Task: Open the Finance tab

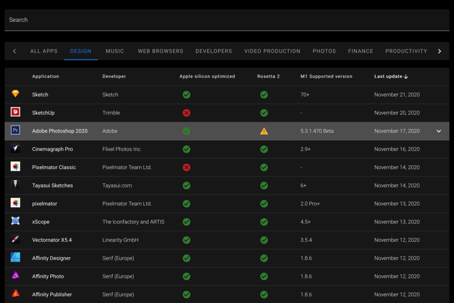Action: 360,51
